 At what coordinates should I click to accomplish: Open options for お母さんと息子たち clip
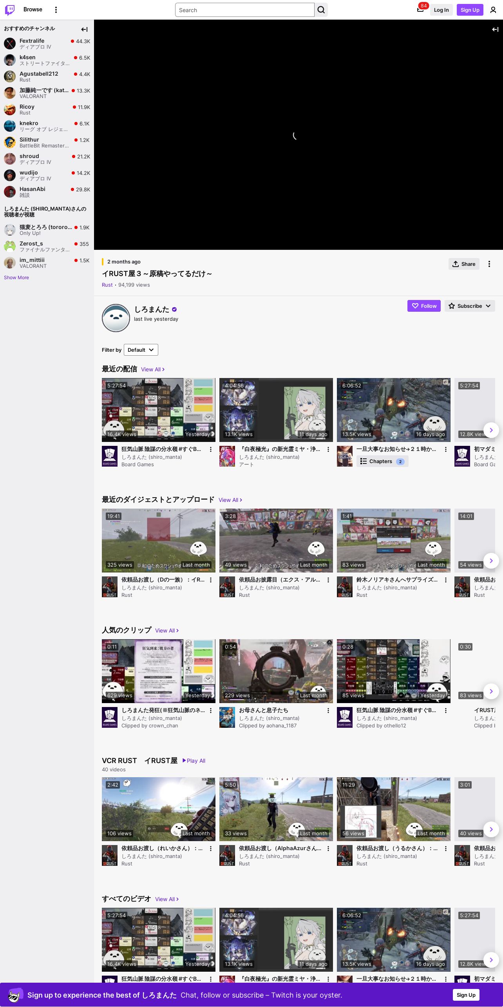(x=328, y=711)
